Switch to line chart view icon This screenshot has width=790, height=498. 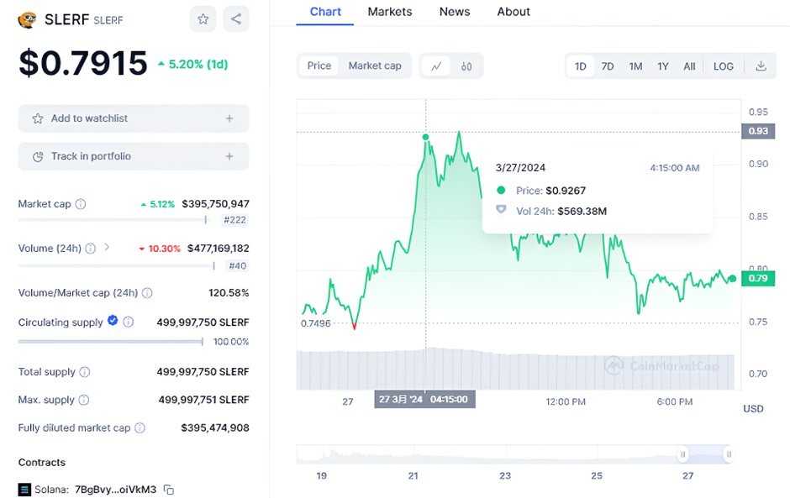(435, 66)
